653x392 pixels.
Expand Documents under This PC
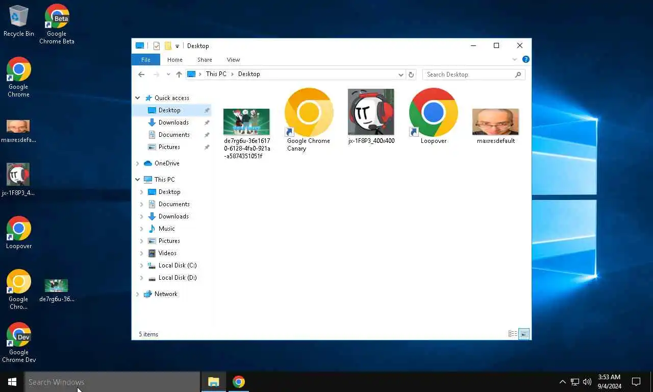[x=141, y=204]
